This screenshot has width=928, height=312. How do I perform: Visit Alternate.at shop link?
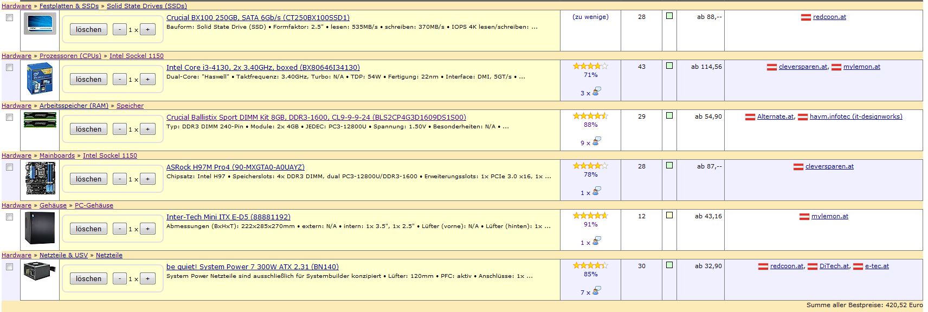pos(776,116)
